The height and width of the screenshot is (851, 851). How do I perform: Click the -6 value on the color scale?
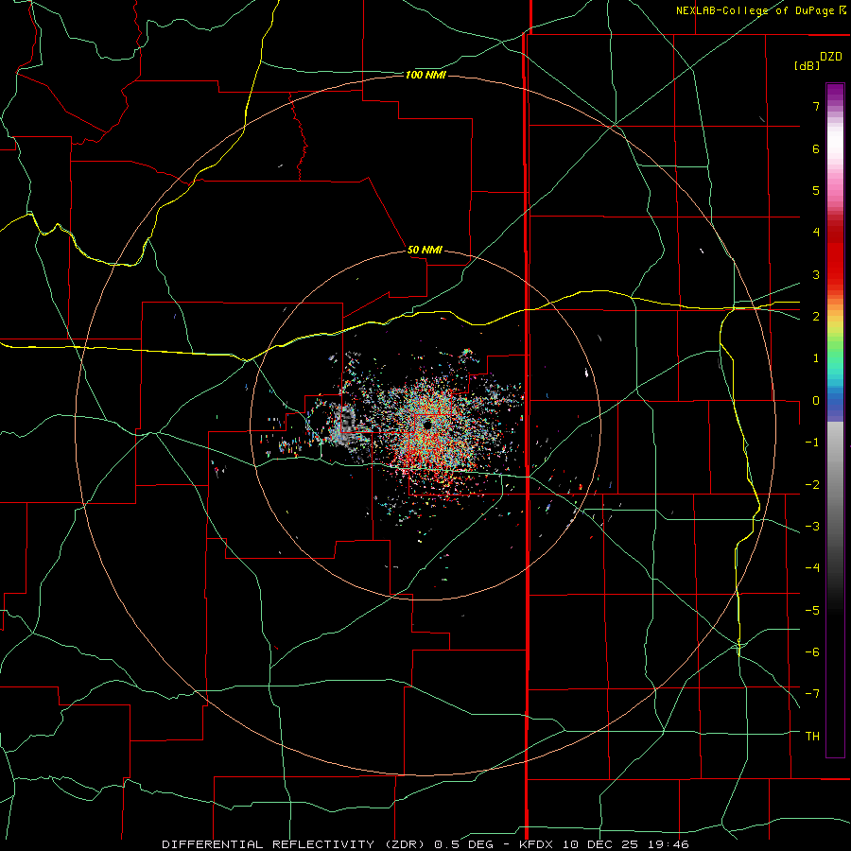(x=812, y=652)
